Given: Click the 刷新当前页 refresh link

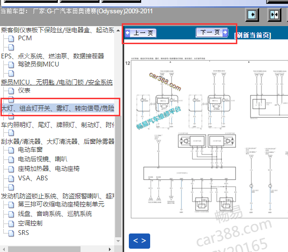Looking at the screenshot, I should 253,35.
